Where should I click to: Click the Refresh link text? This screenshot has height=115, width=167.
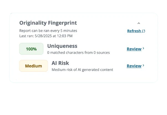(134, 31)
